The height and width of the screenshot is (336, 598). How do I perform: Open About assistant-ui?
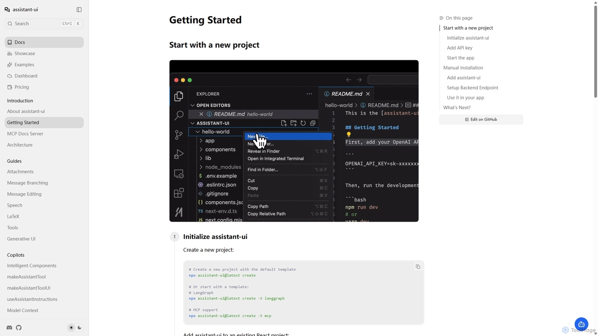click(44, 111)
